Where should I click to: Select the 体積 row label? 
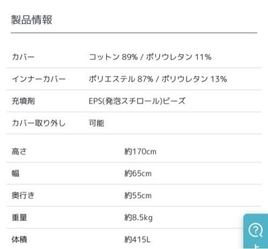[19, 240]
